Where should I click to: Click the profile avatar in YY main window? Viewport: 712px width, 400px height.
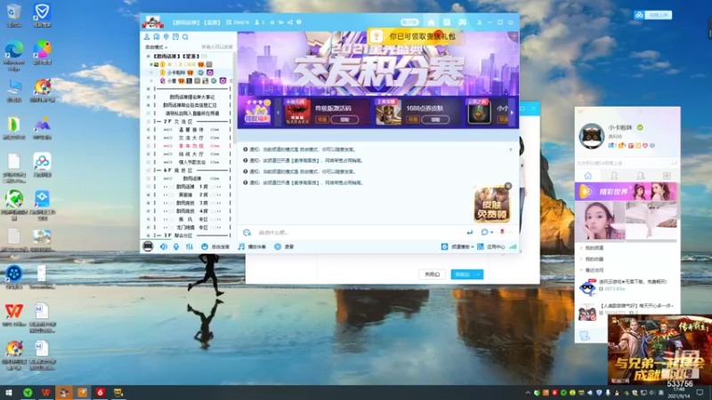pos(591,136)
